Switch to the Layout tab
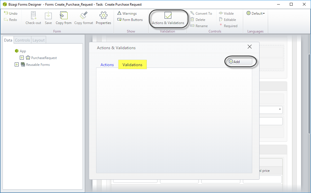The image size is (311, 193). tap(38, 40)
